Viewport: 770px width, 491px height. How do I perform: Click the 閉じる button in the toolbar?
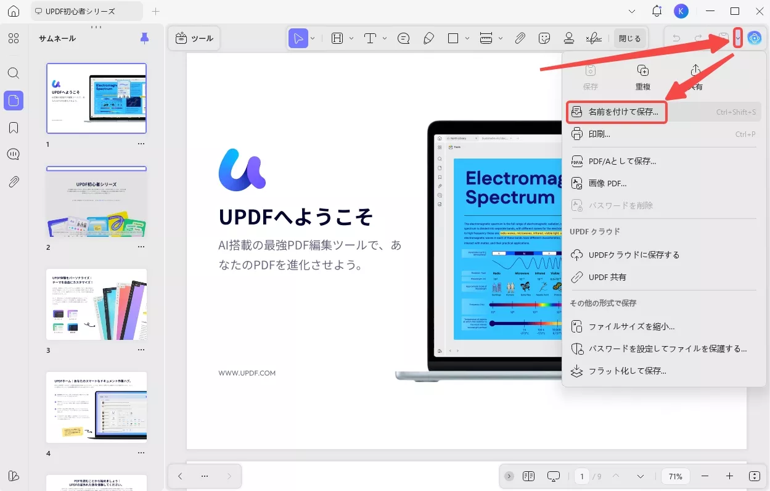tap(629, 38)
